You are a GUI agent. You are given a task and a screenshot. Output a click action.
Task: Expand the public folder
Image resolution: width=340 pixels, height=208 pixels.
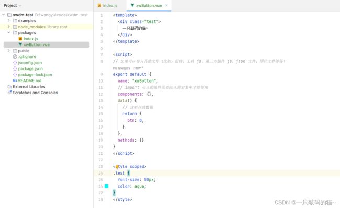point(9,51)
